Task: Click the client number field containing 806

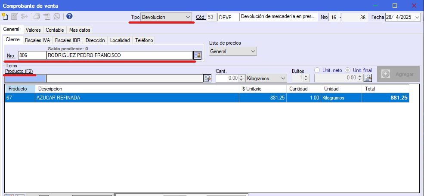Action: click(32, 55)
